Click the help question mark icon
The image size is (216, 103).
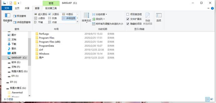[x=212, y=8]
